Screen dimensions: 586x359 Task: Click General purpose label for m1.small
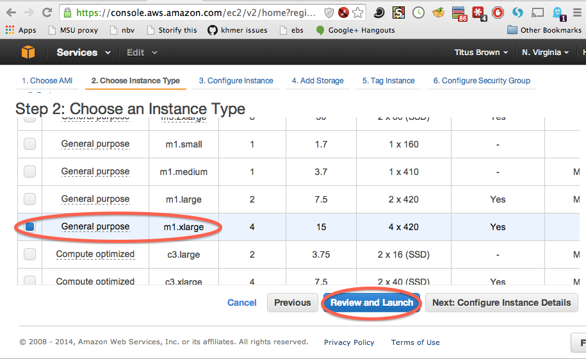95,144
